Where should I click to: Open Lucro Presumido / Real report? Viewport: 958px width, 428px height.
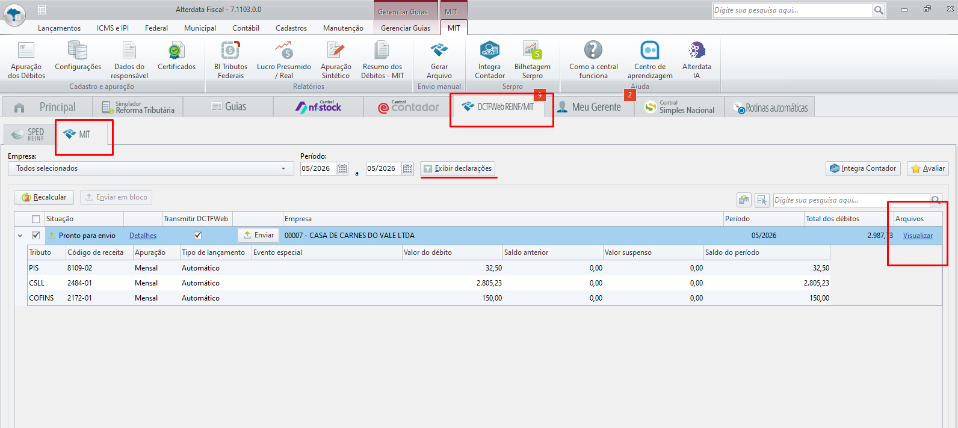point(284,60)
